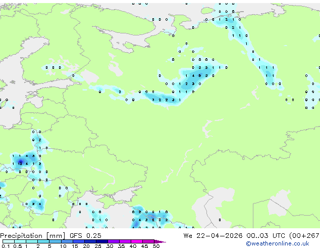Click the 35–40 mm violet legend swatch
Viewport: 320px width, 248px height.
[x=125, y=241]
